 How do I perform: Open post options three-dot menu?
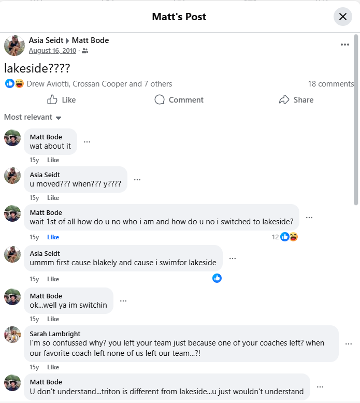tap(345, 45)
